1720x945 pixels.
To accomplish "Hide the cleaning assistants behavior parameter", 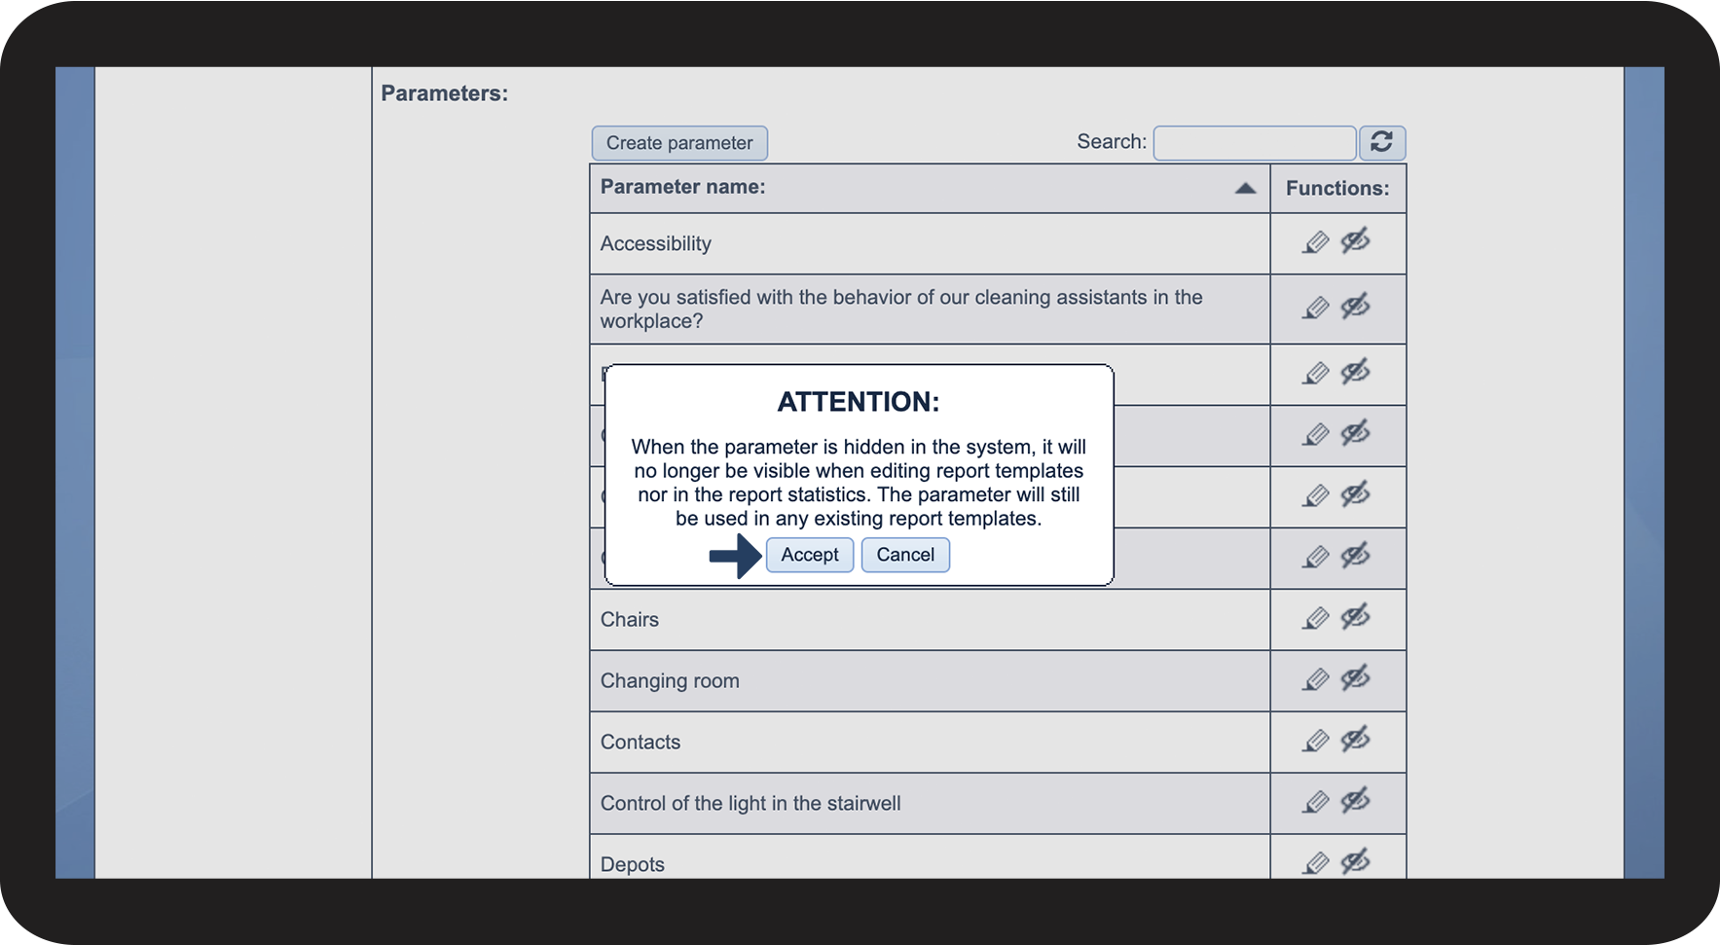I will click(x=1355, y=307).
